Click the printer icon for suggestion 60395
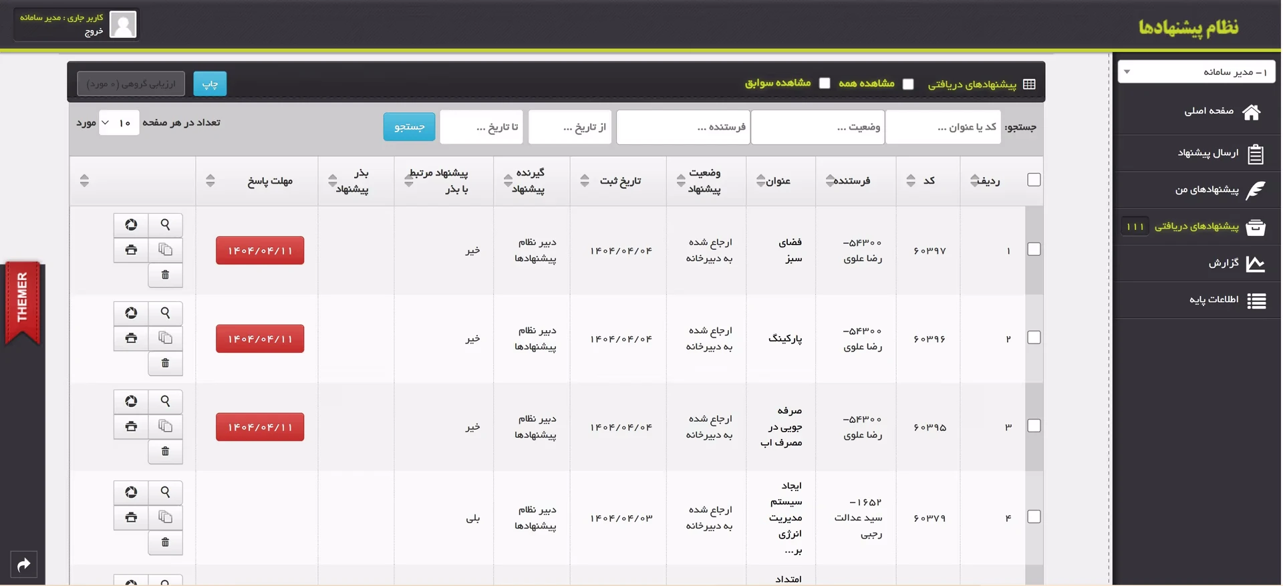1283x586 pixels. [131, 426]
